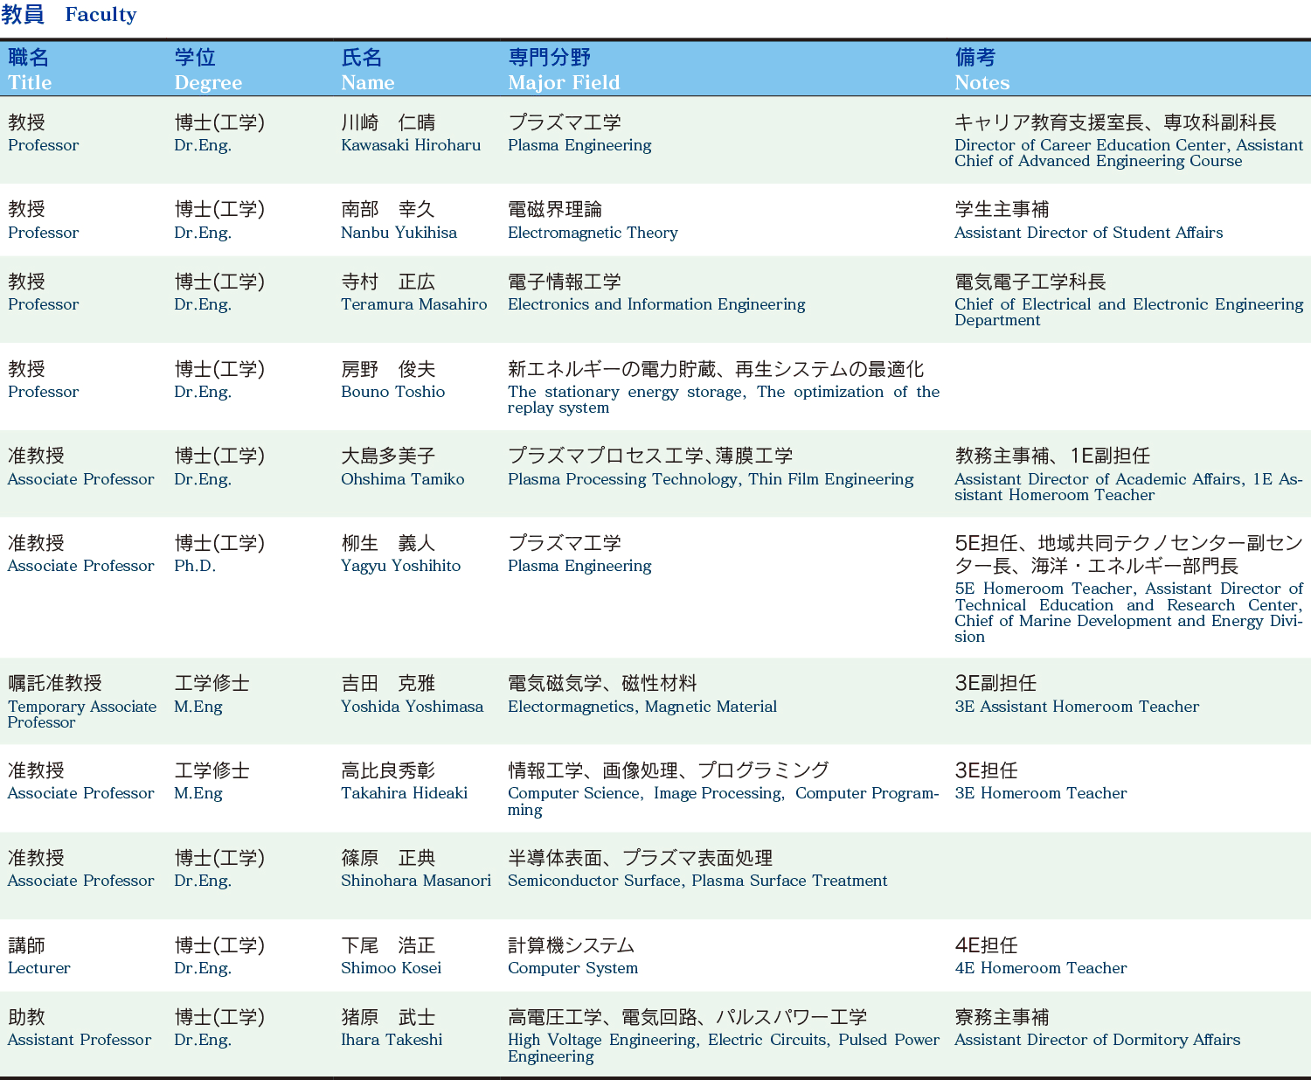Click the 'Notes' column header
Viewport: 1311px width, 1080px height.
click(982, 83)
